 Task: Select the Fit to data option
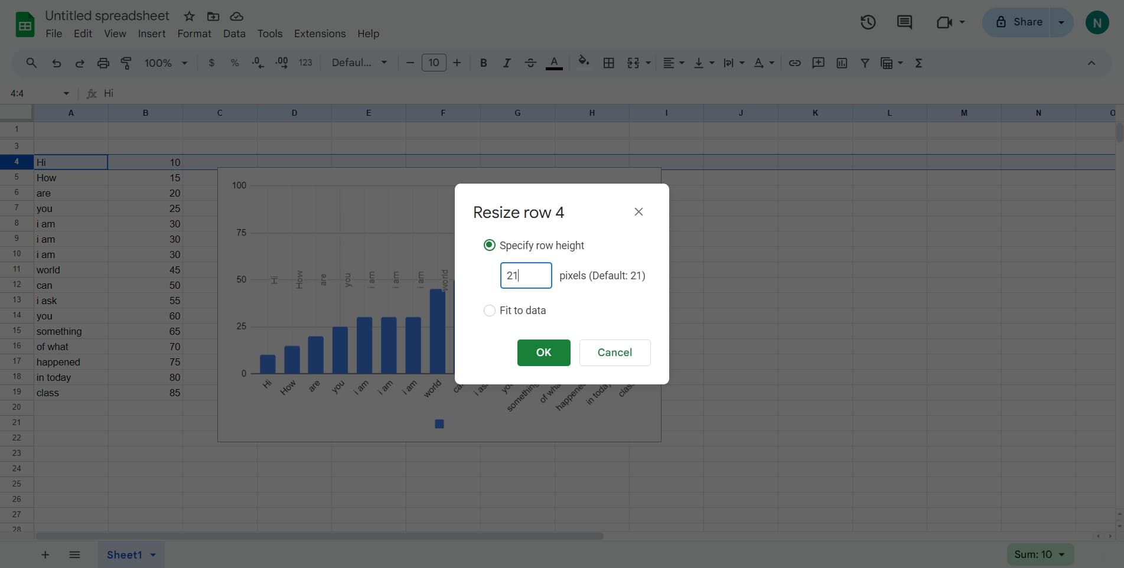coord(490,311)
